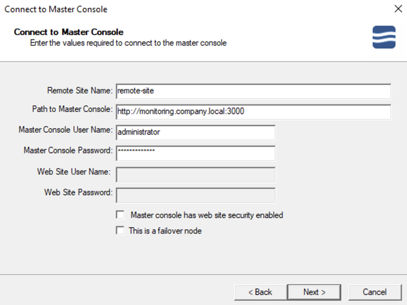The image size is (407, 305).
Task: Cancel the connection wizard
Action: [375, 292]
